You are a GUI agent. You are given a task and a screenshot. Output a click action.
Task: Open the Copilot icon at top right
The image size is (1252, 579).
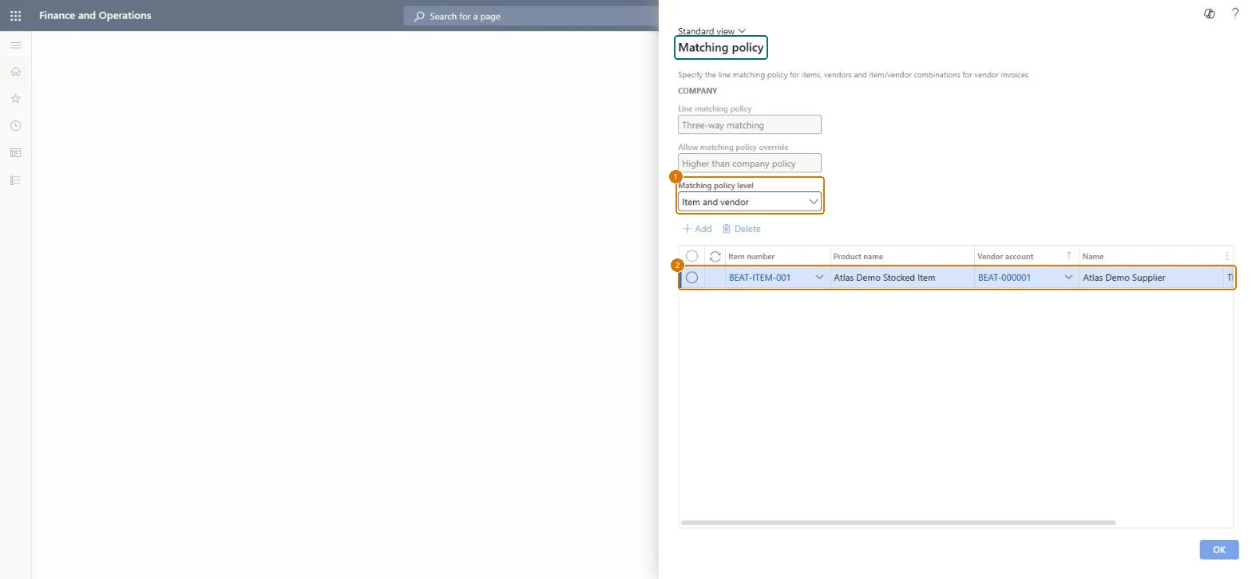click(x=1210, y=14)
